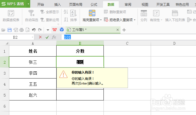Screen dimensions: 196x115
Task: Expand the 有效性 dropdown arrow
Action: (161, 20)
